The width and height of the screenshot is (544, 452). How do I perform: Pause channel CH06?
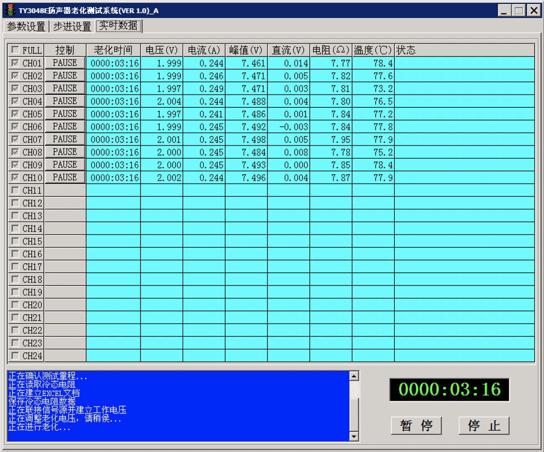tap(65, 127)
